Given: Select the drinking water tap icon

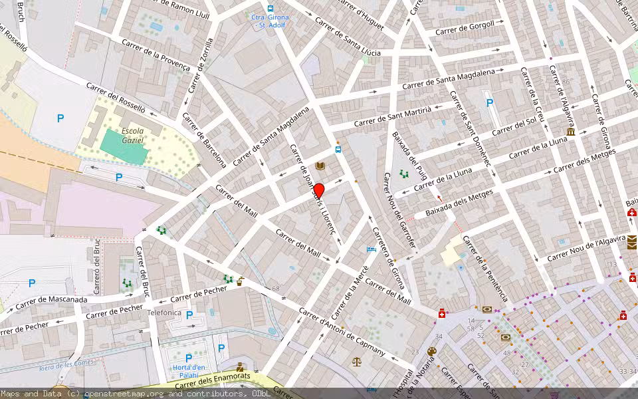Looking at the screenshot, I should pyautogui.click(x=241, y=281).
